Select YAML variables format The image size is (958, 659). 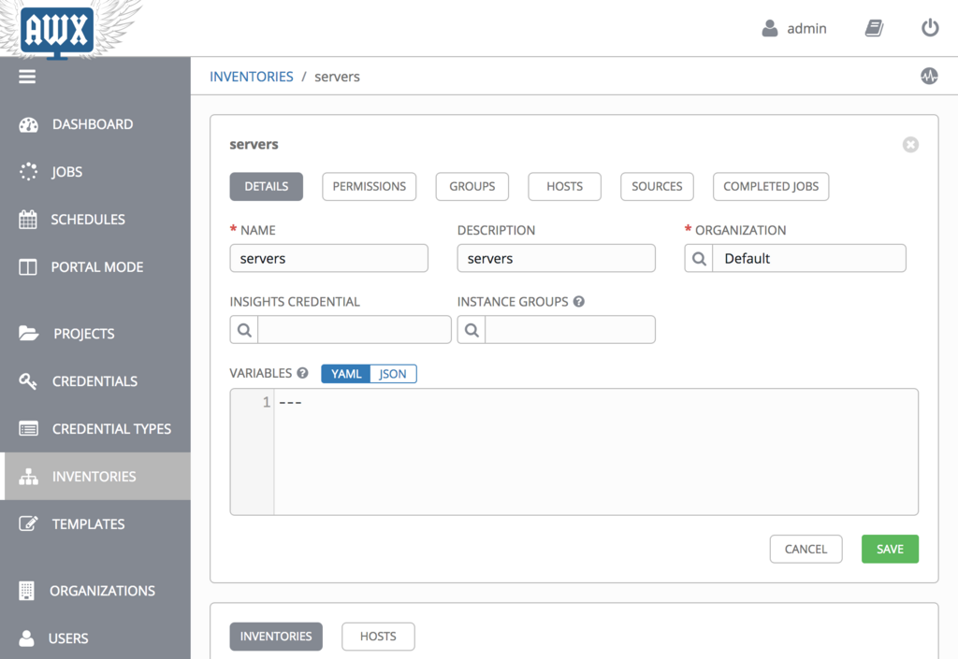click(x=346, y=374)
